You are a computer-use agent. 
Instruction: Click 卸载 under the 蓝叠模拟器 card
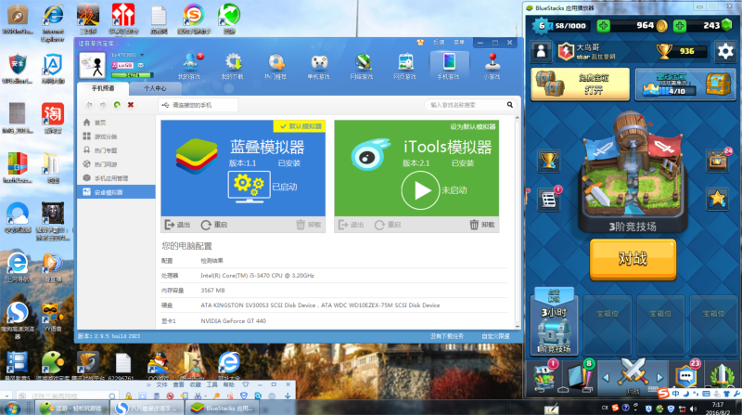(309, 225)
